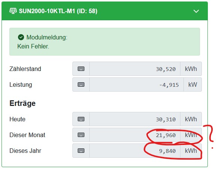Click the SUN2000-10KTL-M1 (ID: 58) title
The width and height of the screenshot is (221, 169).
point(58,11)
